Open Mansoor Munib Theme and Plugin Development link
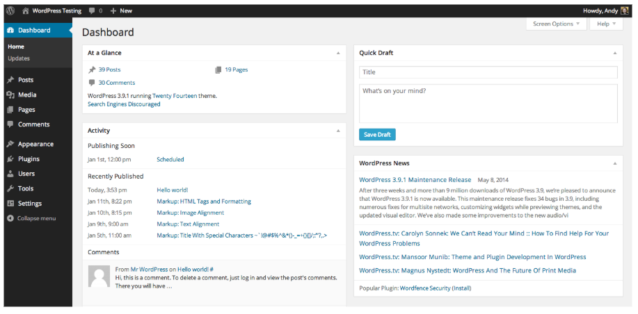The height and width of the screenshot is (314, 638). pyautogui.click(x=472, y=257)
